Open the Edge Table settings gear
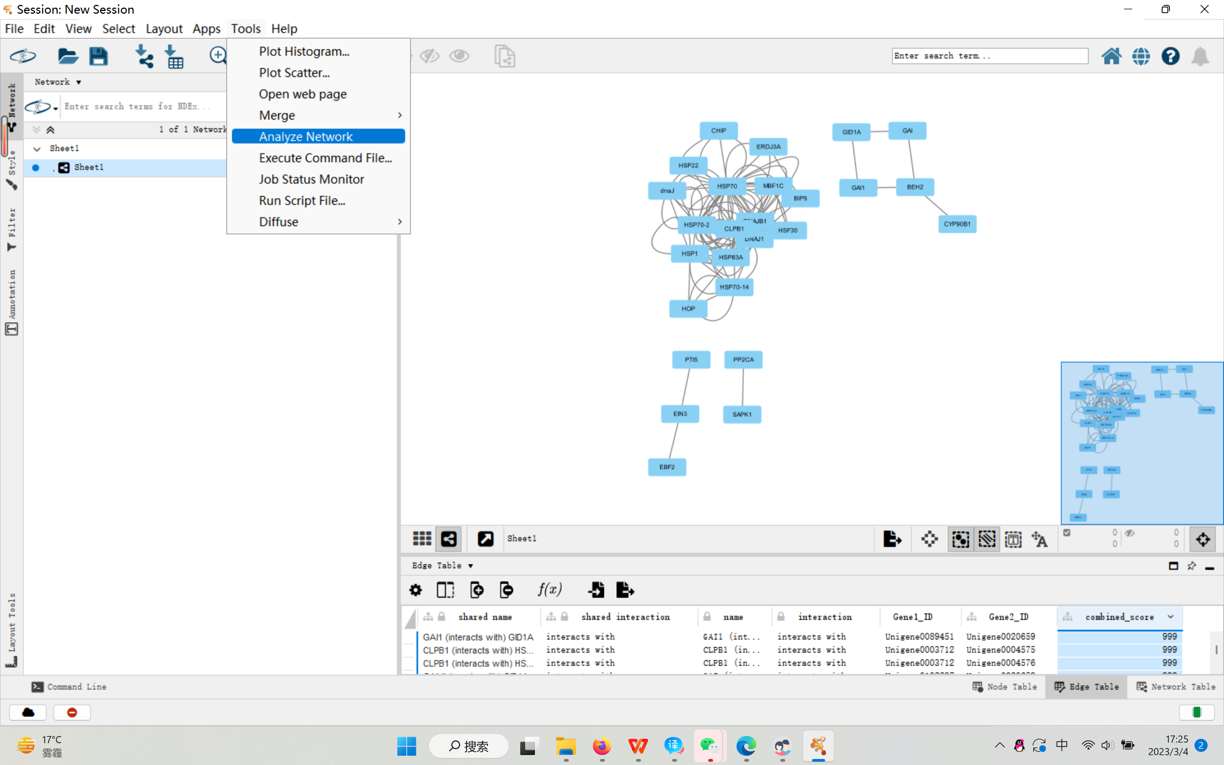Screen dimensions: 1224x765 click(x=415, y=590)
